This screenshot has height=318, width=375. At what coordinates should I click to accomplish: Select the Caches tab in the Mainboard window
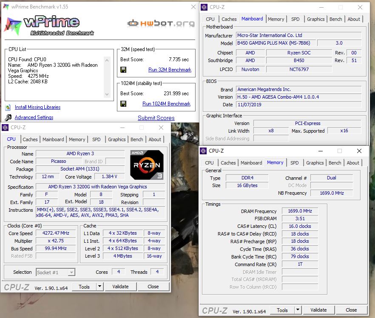click(x=229, y=19)
